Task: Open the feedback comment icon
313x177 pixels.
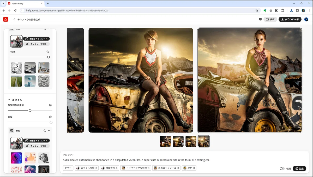Action: coord(260,19)
